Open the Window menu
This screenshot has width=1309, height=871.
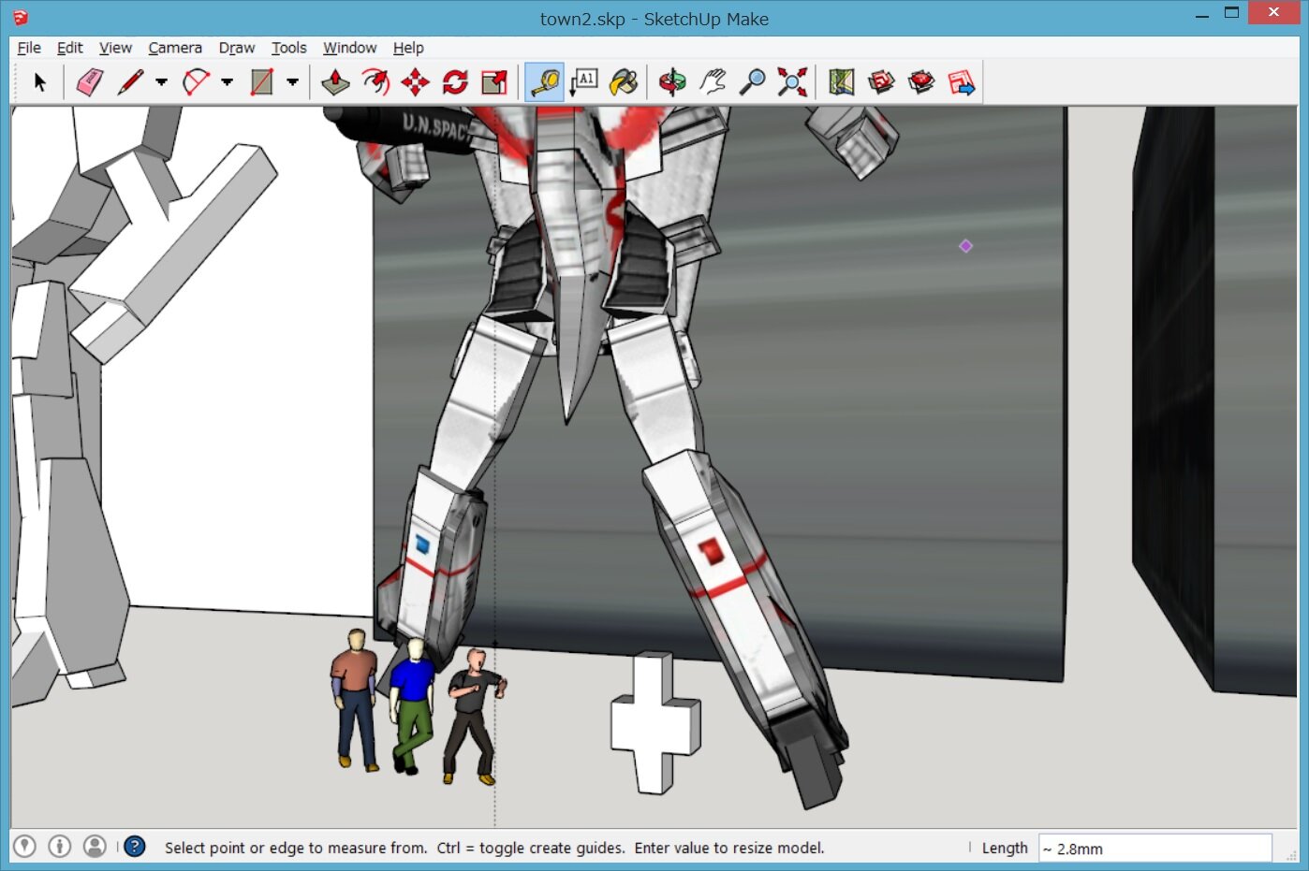point(349,48)
